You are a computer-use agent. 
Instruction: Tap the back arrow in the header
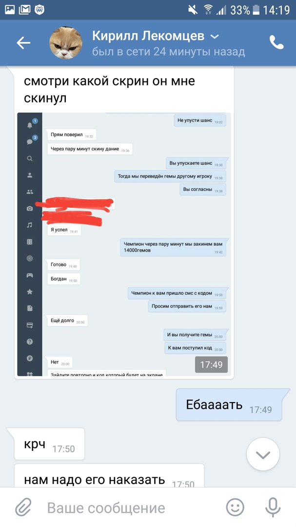pyautogui.click(x=23, y=42)
